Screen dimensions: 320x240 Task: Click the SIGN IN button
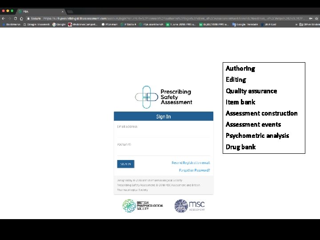(x=126, y=164)
